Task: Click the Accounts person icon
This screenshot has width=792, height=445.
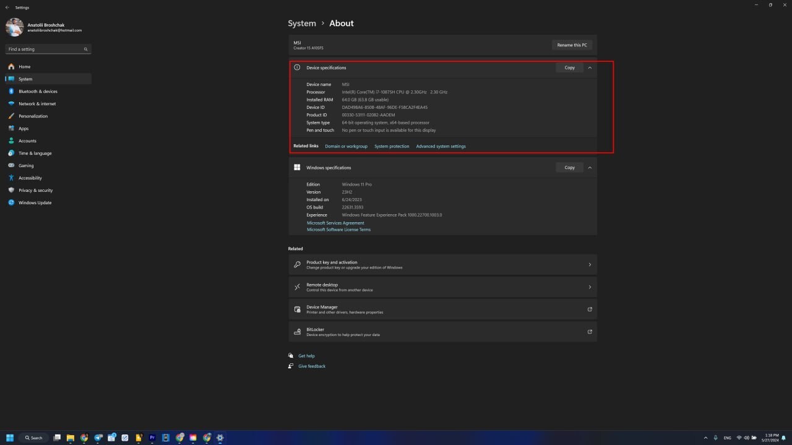Action: 11,140
